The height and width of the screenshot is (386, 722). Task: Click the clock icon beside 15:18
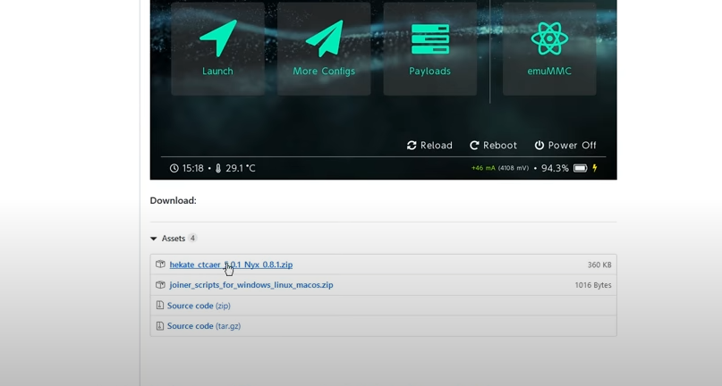(x=174, y=168)
